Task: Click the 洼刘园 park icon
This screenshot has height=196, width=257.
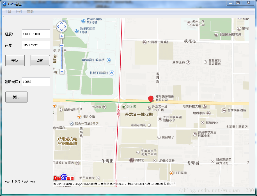Action: pyautogui.click(x=124, y=107)
